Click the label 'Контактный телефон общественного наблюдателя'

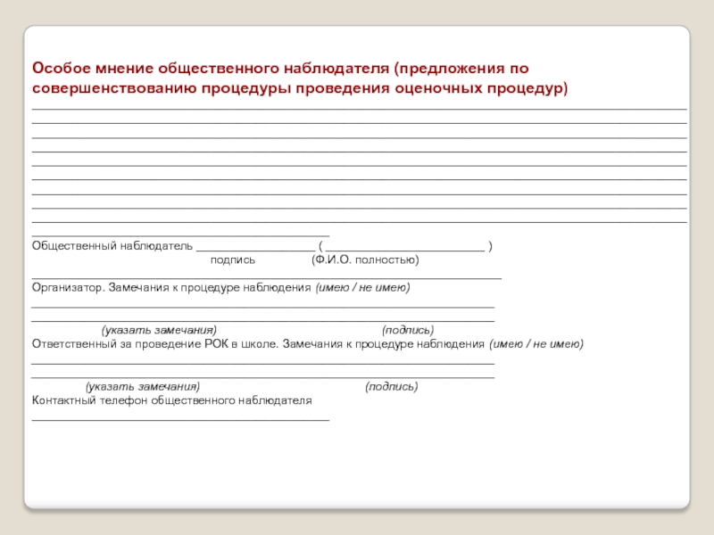172,400
